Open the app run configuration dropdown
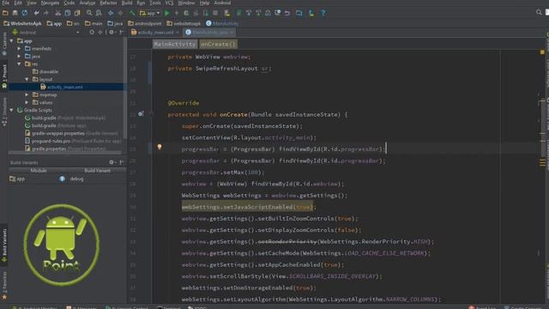This screenshot has height=309, width=549. 150,13
